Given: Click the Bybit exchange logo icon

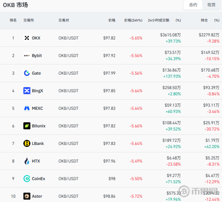Looking at the screenshot, I should click(x=27, y=55).
